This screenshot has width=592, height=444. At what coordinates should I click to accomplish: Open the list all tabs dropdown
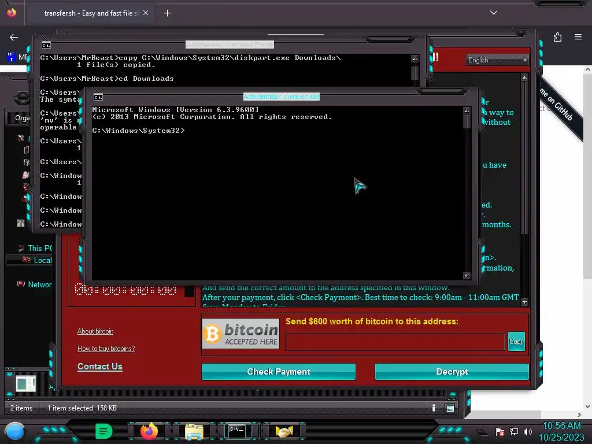pos(494,13)
